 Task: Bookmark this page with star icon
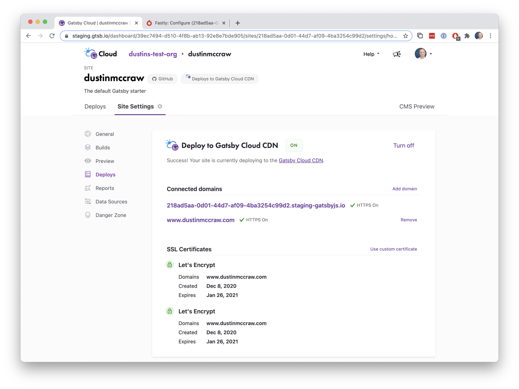coord(405,36)
